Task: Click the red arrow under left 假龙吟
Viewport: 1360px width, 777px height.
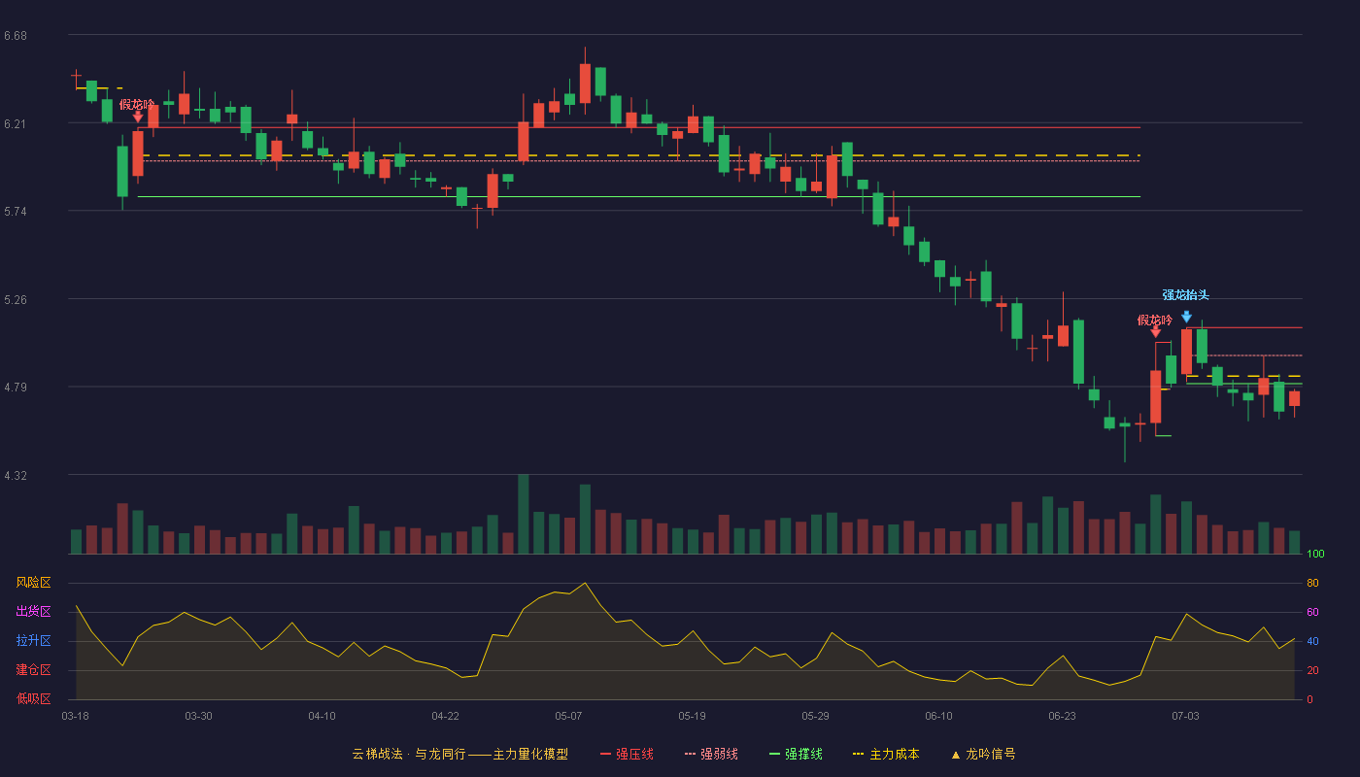Action: [138, 117]
